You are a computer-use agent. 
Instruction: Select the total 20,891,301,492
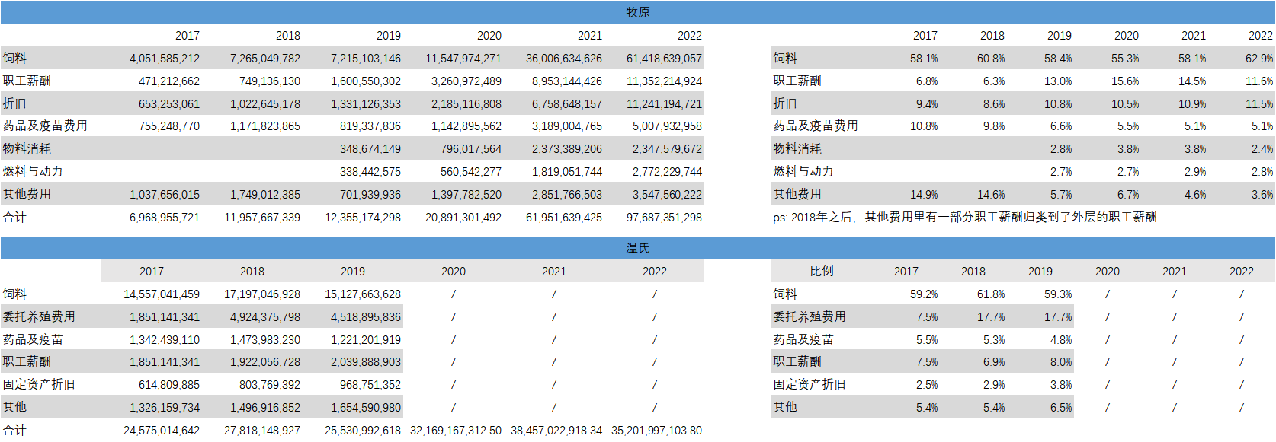(x=463, y=218)
